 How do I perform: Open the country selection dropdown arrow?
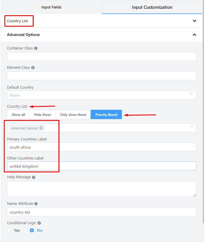[191, 127]
